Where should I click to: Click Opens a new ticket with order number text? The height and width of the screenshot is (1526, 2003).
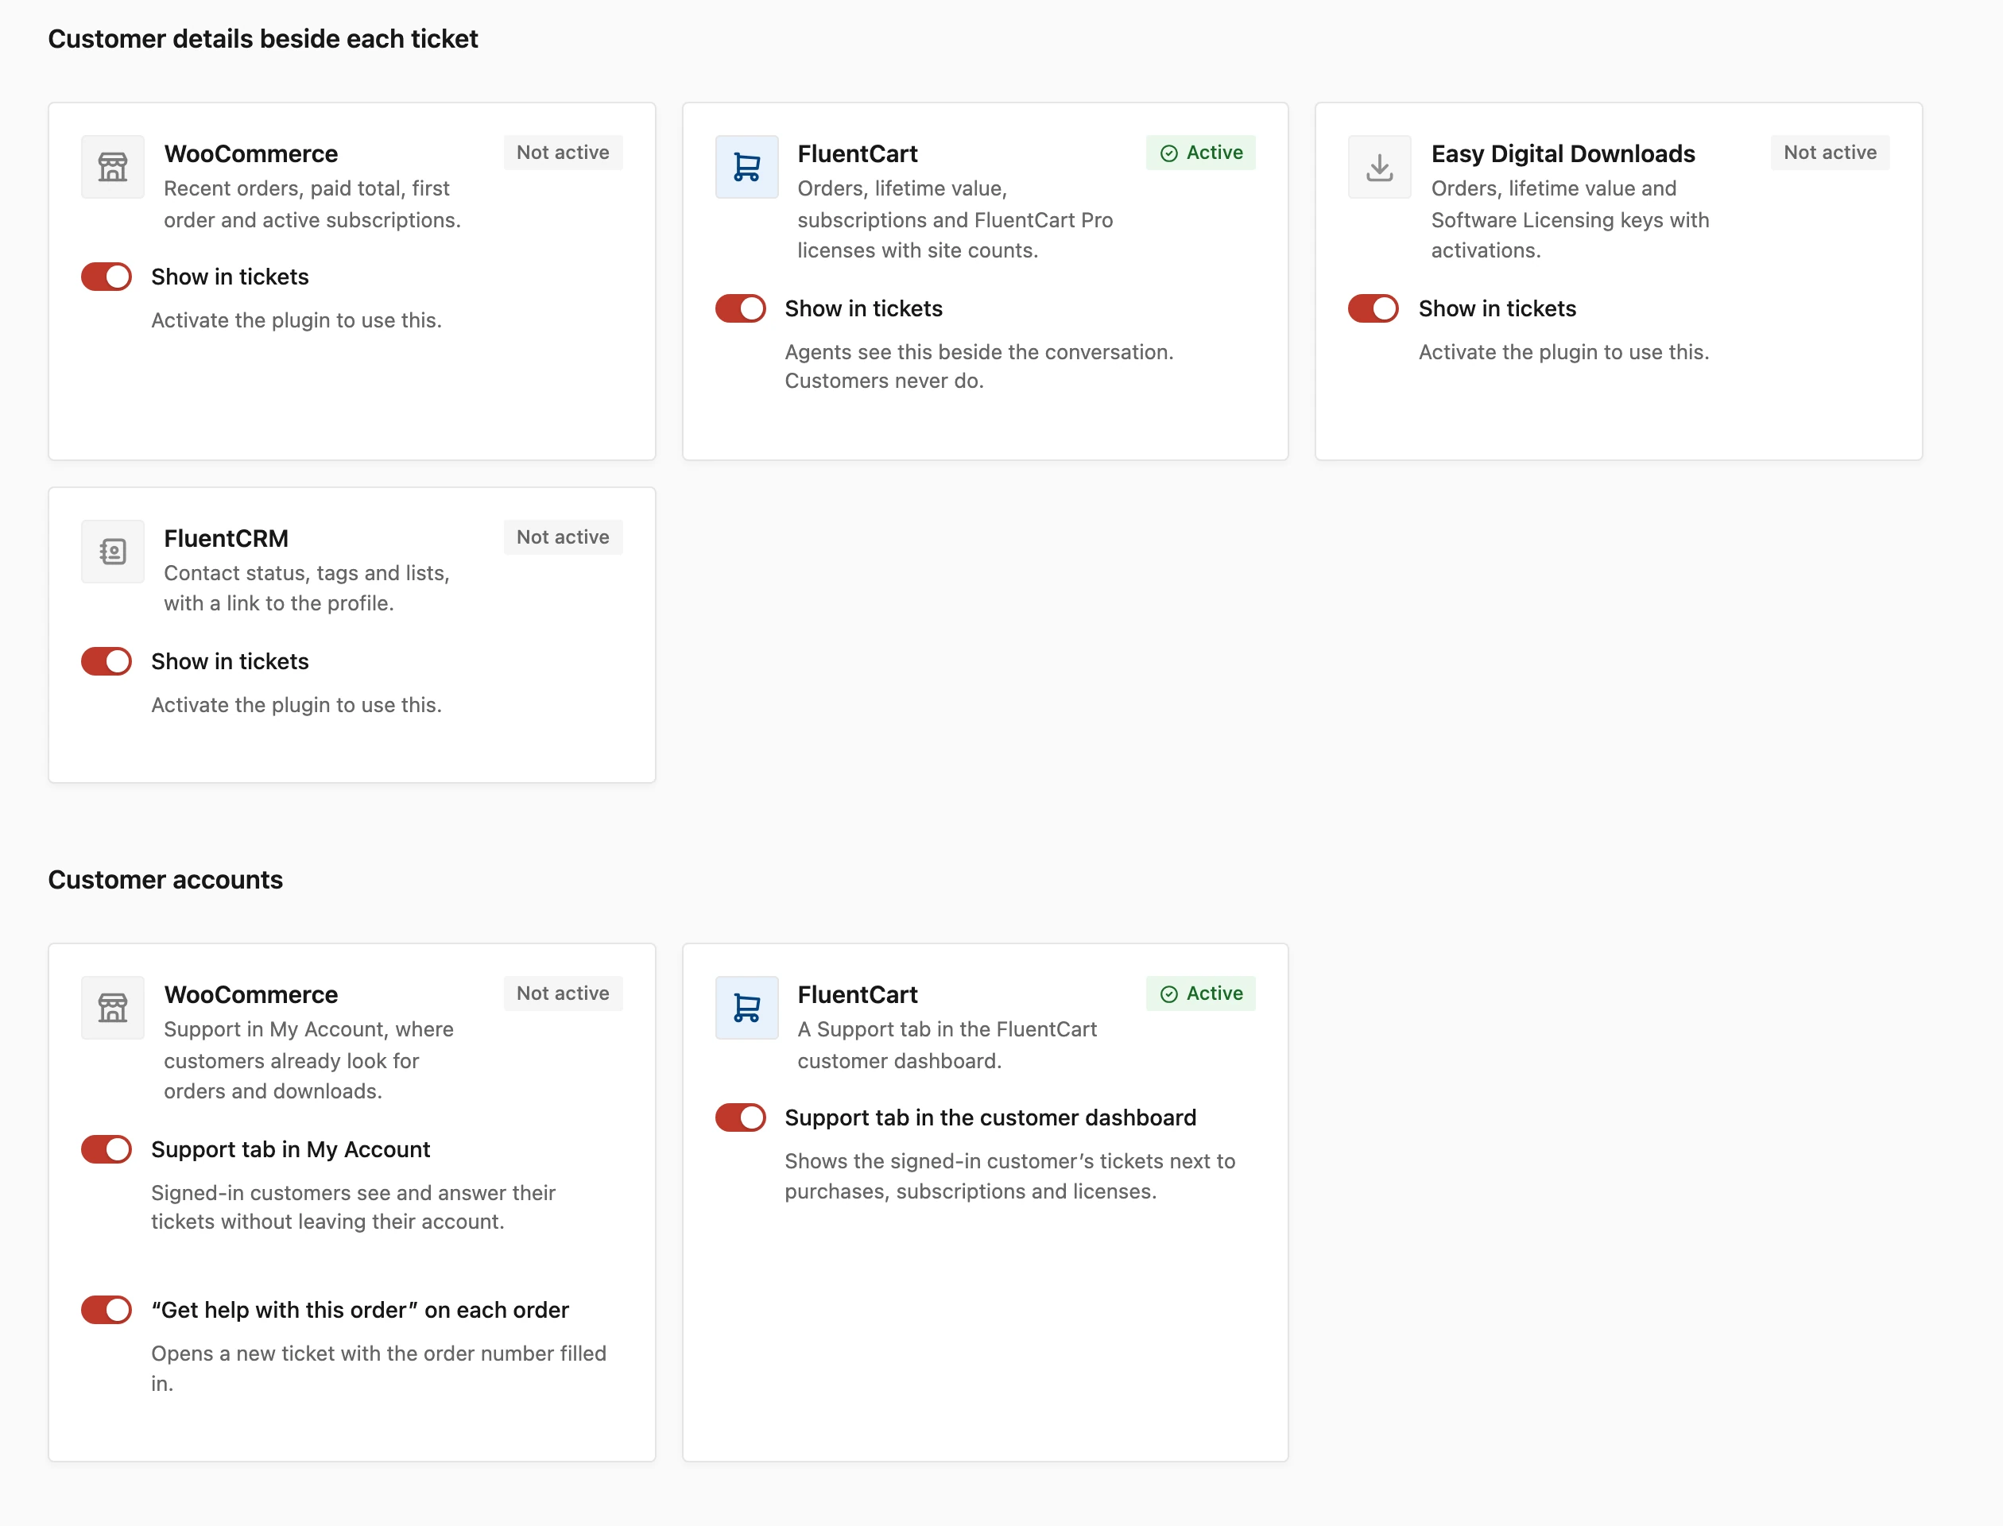(x=379, y=1368)
